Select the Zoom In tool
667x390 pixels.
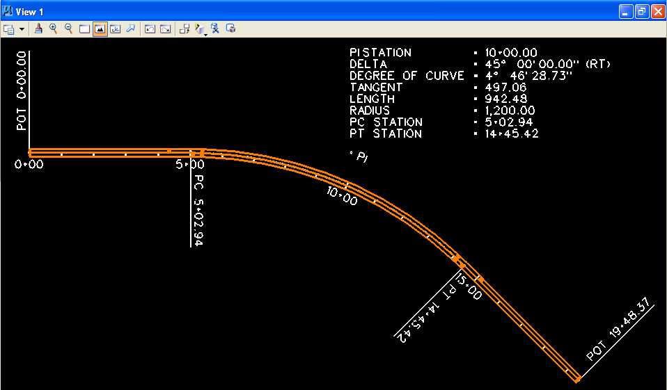point(54,29)
